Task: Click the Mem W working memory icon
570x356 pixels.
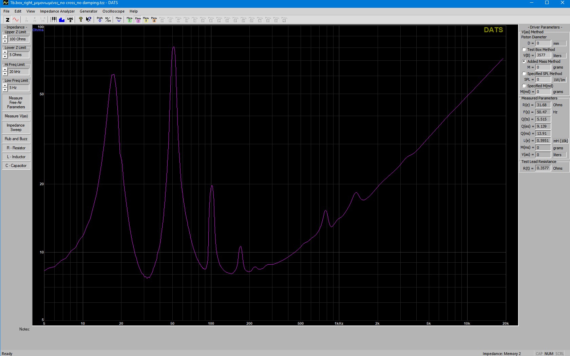Action: [x=119, y=20]
